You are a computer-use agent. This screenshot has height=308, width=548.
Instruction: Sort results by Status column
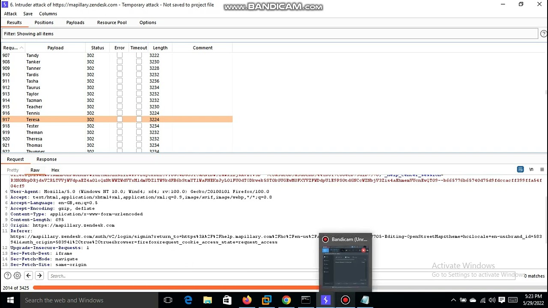[x=98, y=47]
